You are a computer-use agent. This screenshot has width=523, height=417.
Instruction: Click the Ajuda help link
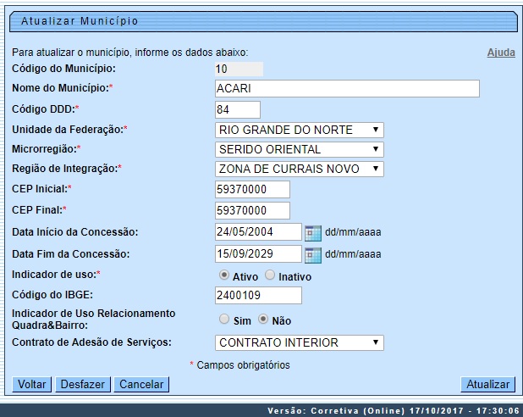coord(501,53)
